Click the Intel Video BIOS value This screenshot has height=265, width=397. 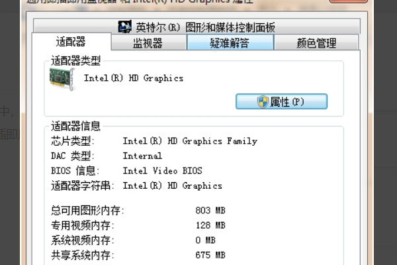pos(163,171)
